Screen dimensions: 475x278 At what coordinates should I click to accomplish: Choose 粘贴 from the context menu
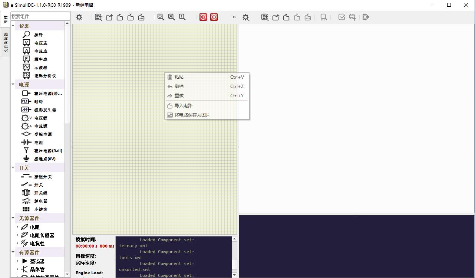point(179,77)
